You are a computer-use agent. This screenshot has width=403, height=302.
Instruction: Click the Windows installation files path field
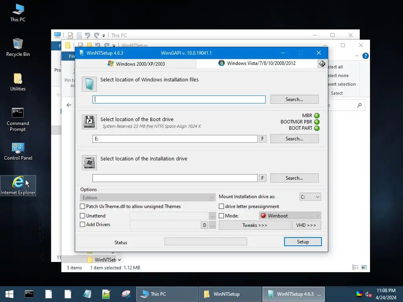(x=179, y=99)
